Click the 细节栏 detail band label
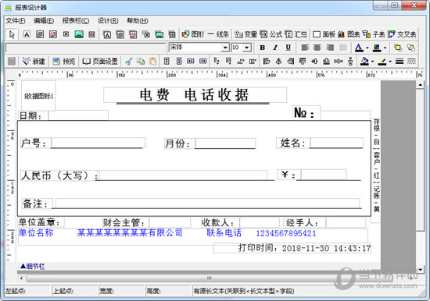The width and height of the screenshot is (430, 301). tap(33, 266)
